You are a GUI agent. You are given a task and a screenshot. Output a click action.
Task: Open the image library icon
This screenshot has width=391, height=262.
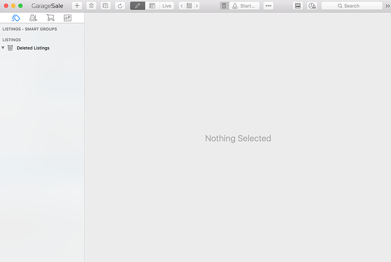pos(297,6)
